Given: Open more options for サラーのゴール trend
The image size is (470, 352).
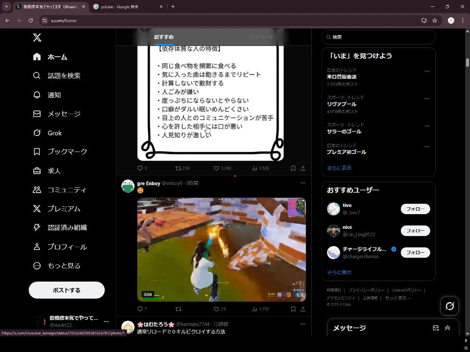Looking at the screenshot, I should [427, 126].
